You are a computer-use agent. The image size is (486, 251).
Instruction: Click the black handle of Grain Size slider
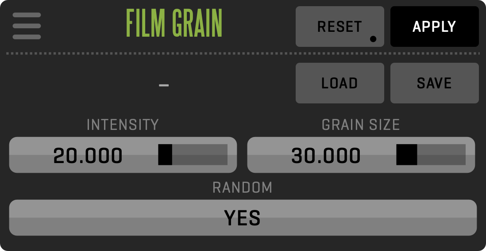point(406,155)
